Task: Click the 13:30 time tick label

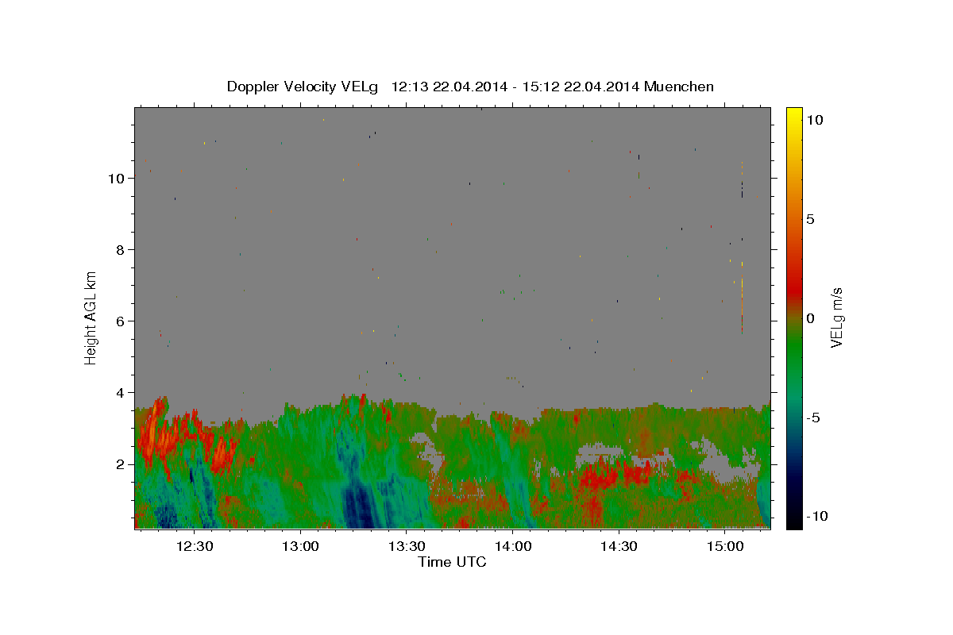Action: 407,547
